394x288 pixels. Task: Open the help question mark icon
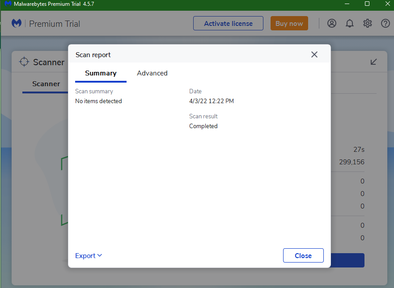click(385, 23)
